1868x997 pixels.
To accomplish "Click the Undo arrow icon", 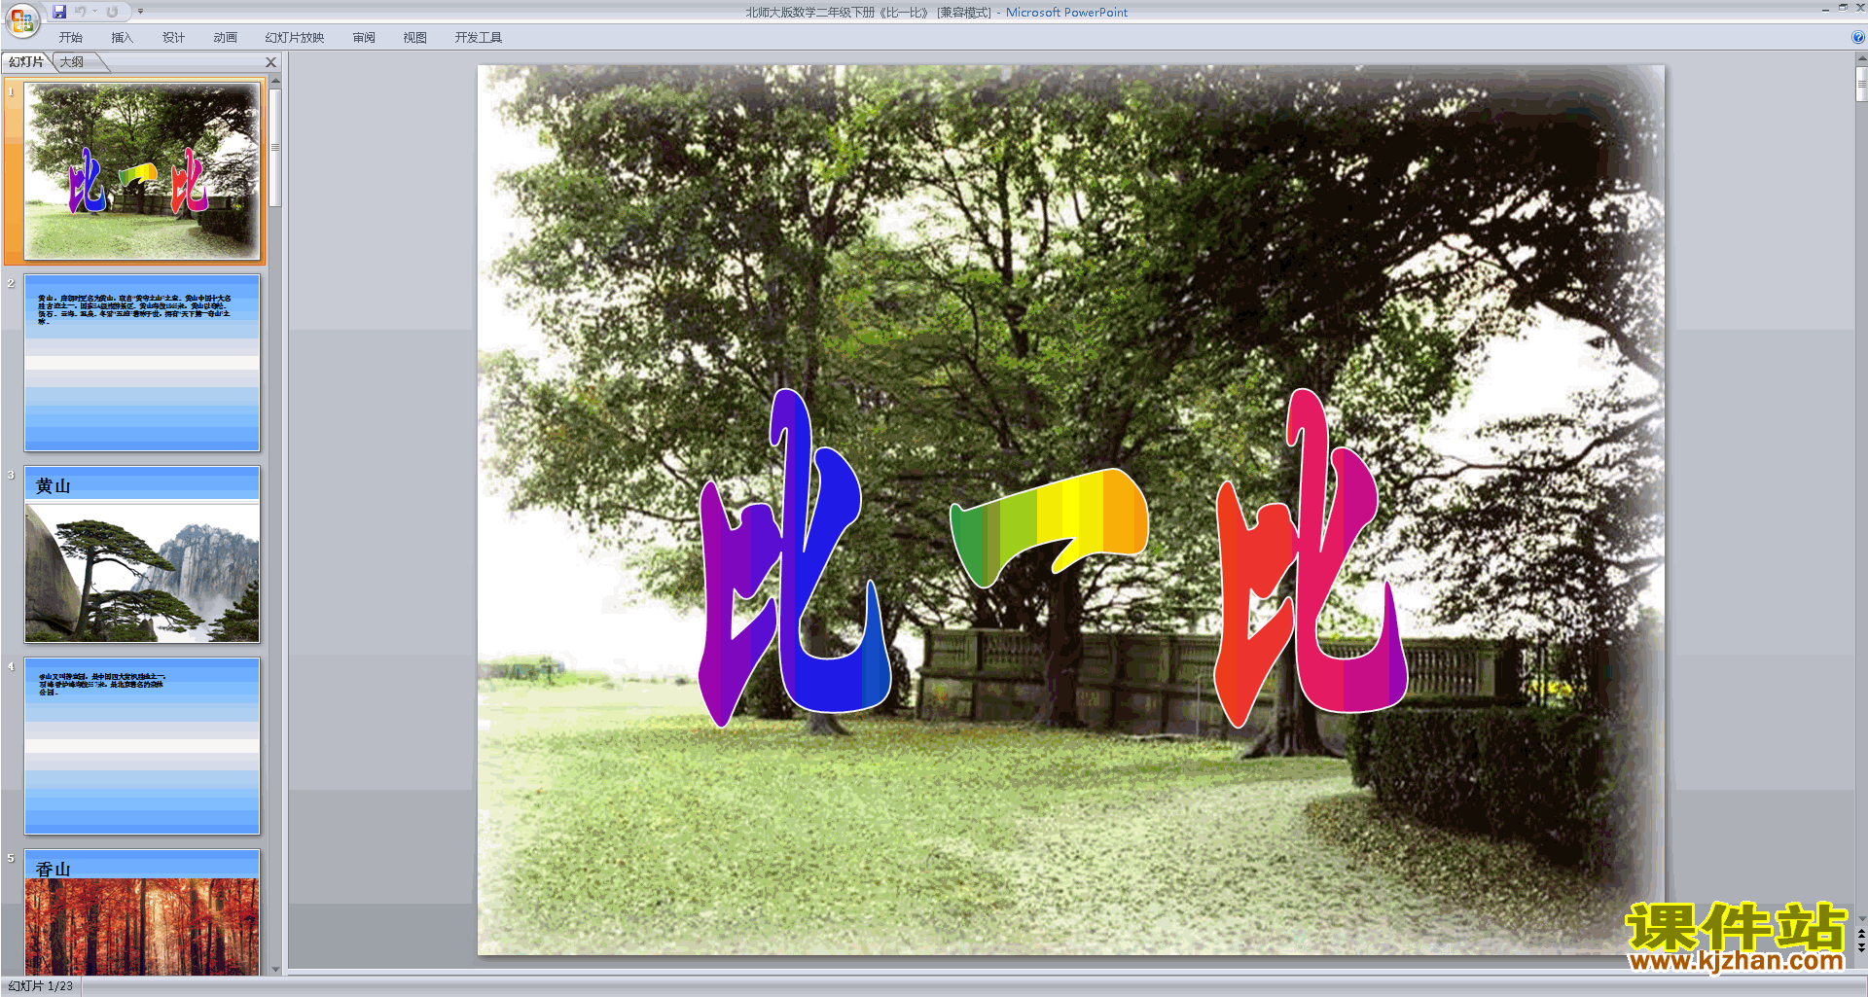I will pyautogui.click(x=81, y=12).
